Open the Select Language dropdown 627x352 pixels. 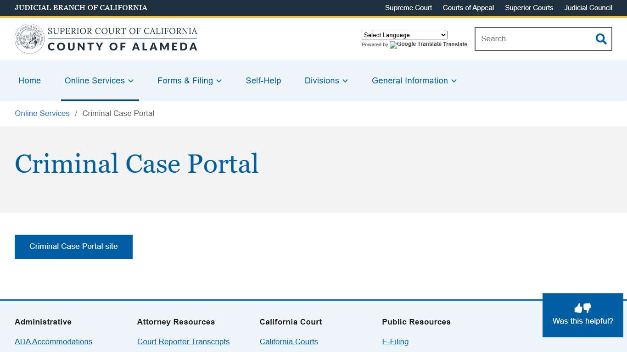point(404,35)
